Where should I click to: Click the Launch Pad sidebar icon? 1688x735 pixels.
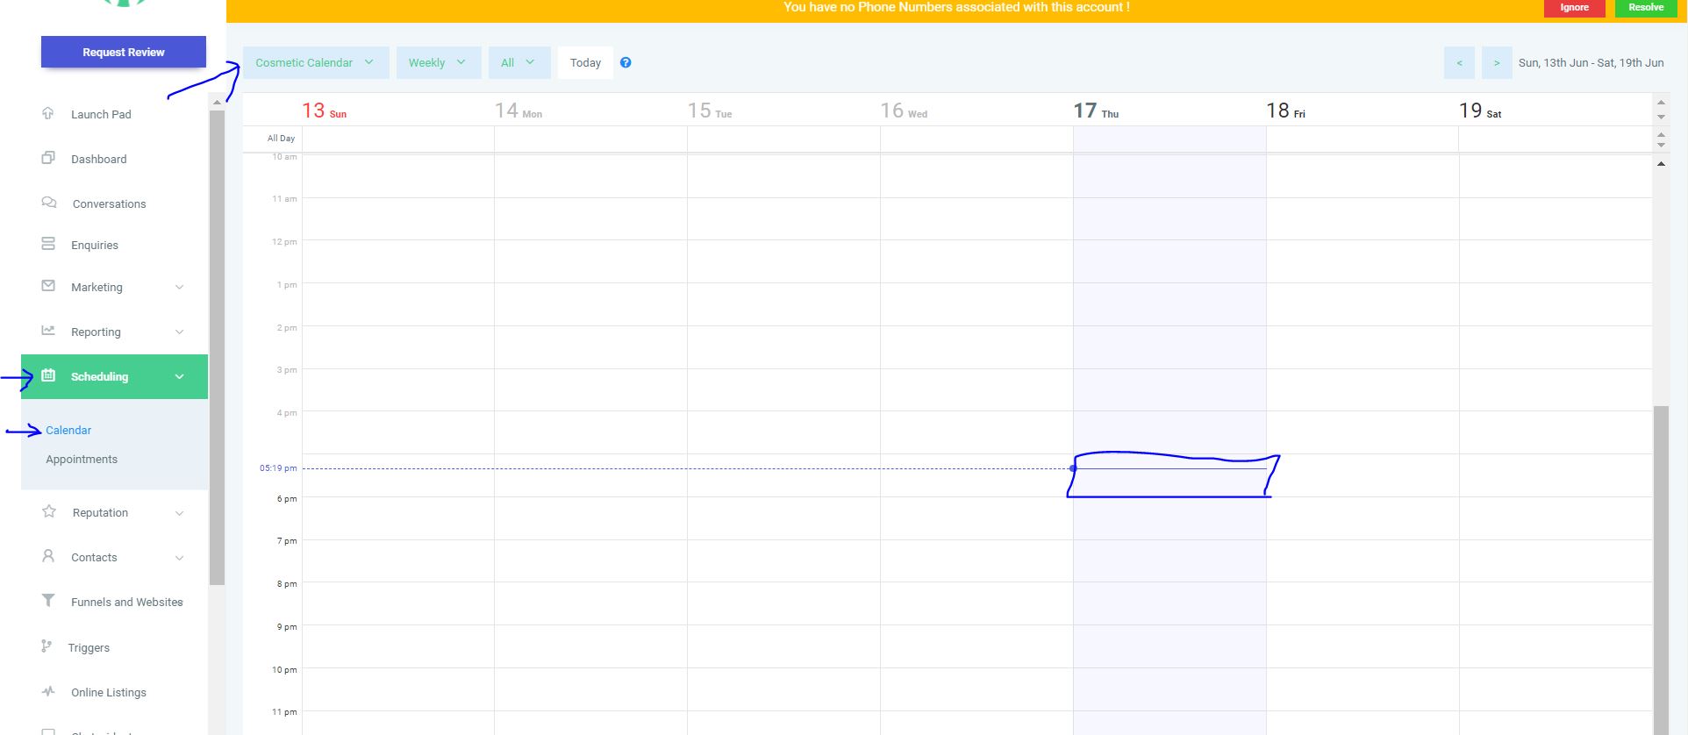pyautogui.click(x=48, y=113)
